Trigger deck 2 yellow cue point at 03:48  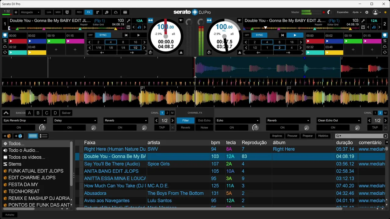(334, 53)
